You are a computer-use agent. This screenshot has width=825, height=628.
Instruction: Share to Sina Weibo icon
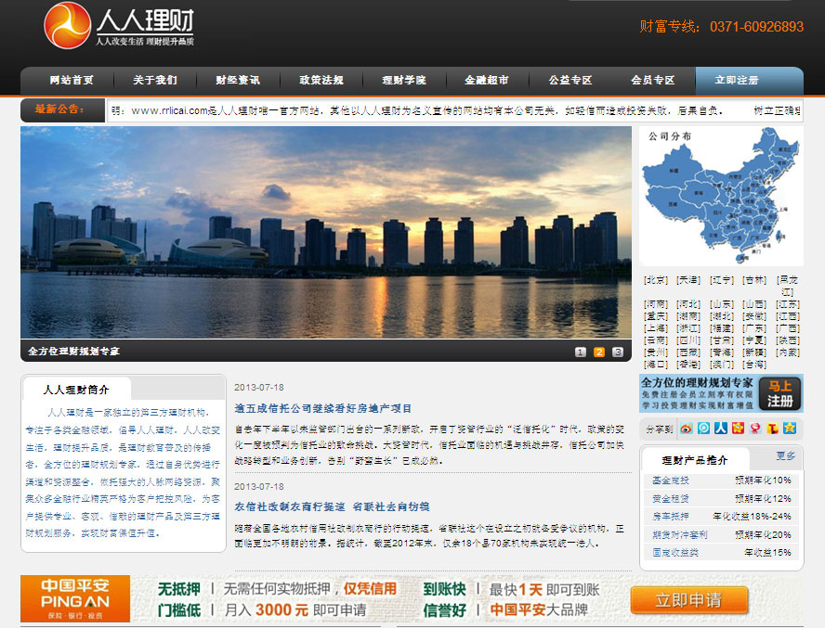pyautogui.click(x=687, y=429)
